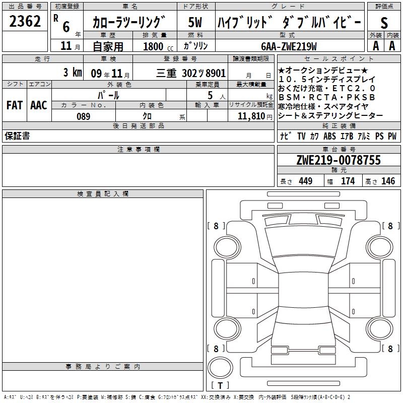Select the 検査員記入欄 section header
403x403 pixels.
tap(103, 194)
